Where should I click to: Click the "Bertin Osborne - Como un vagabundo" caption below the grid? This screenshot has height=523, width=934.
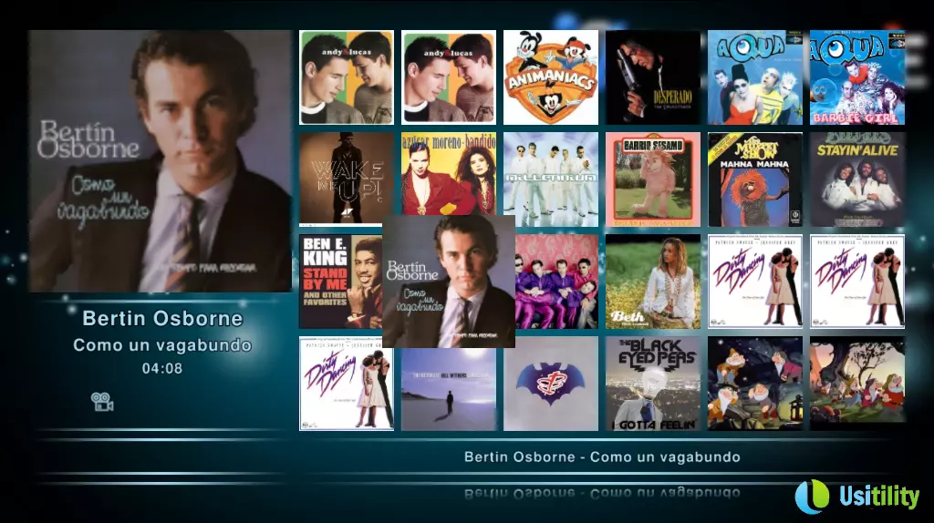(x=602, y=456)
